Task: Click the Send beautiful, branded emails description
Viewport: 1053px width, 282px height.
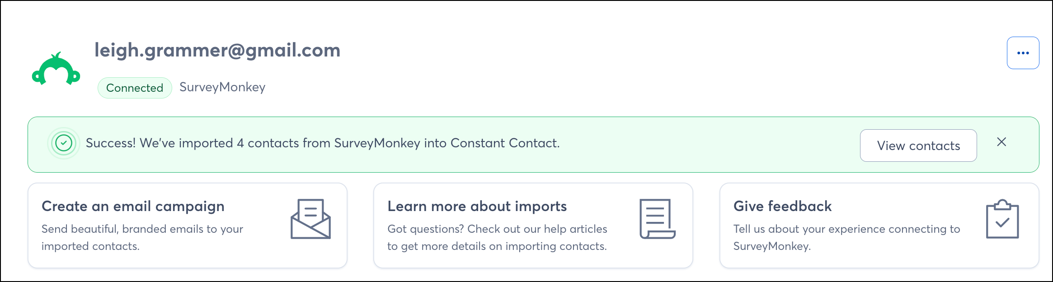Action: click(142, 238)
